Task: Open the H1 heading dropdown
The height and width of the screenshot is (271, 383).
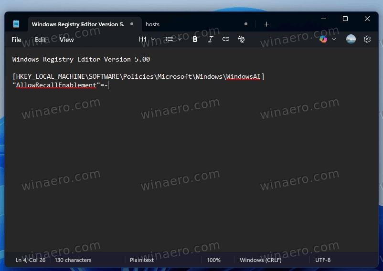Action: tap(147, 39)
